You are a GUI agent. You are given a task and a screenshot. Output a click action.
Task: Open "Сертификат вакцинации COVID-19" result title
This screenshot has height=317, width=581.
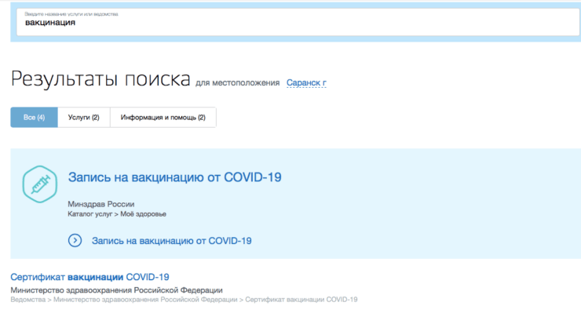[90, 277]
